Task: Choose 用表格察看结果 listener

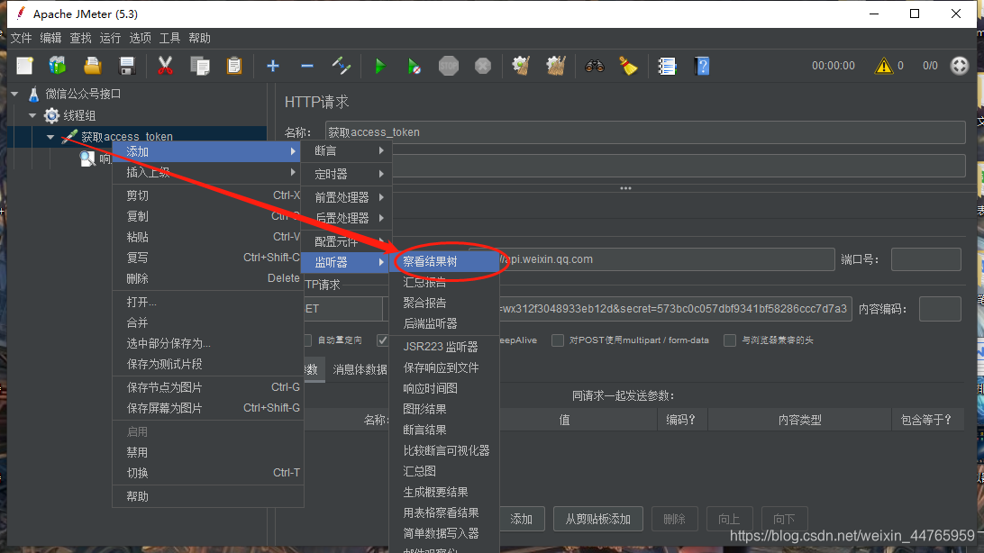Action: [x=444, y=512]
